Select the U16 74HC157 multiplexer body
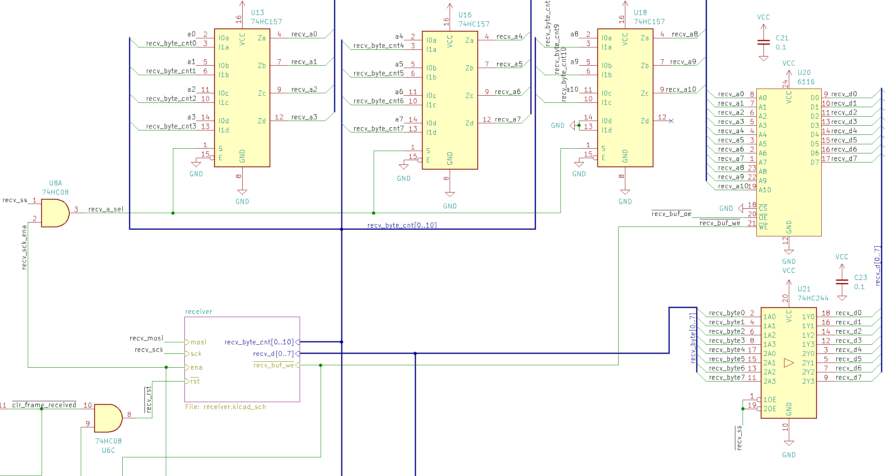This screenshot has width=885, height=476. [450, 100]
